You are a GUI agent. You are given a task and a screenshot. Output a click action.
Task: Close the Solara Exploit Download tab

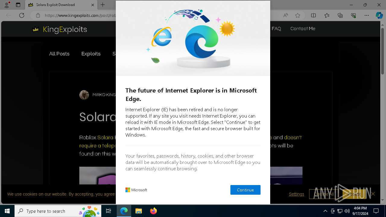point(93,5)
